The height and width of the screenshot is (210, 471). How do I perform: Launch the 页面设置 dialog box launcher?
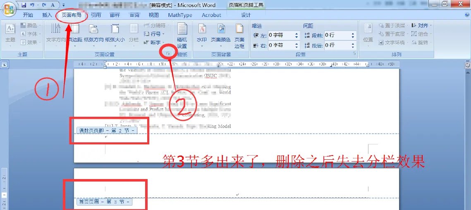click(x=169, y=54)
